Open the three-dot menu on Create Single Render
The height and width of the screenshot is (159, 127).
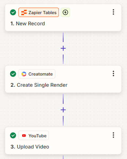pos(113,74)
